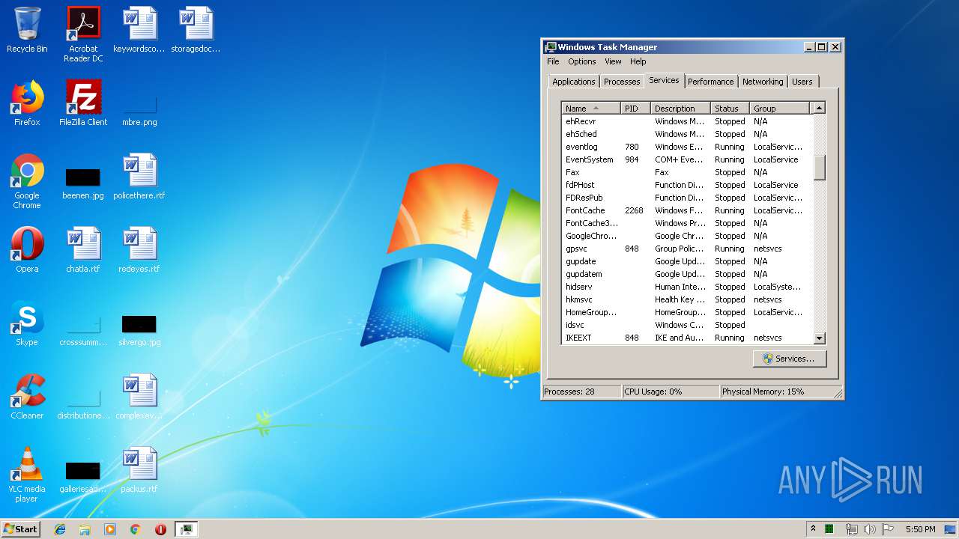Open Internet Explorer in taskbar

coord(60,529)
